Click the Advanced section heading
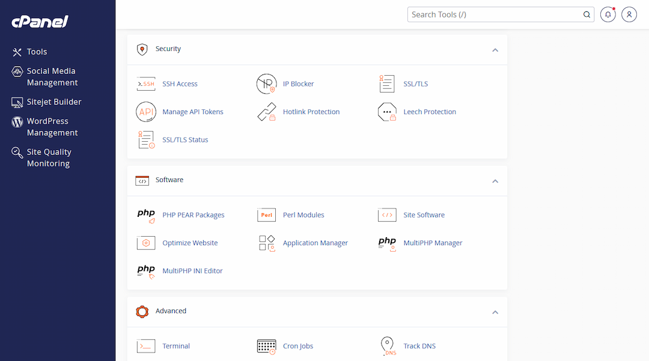 point(171,311)
